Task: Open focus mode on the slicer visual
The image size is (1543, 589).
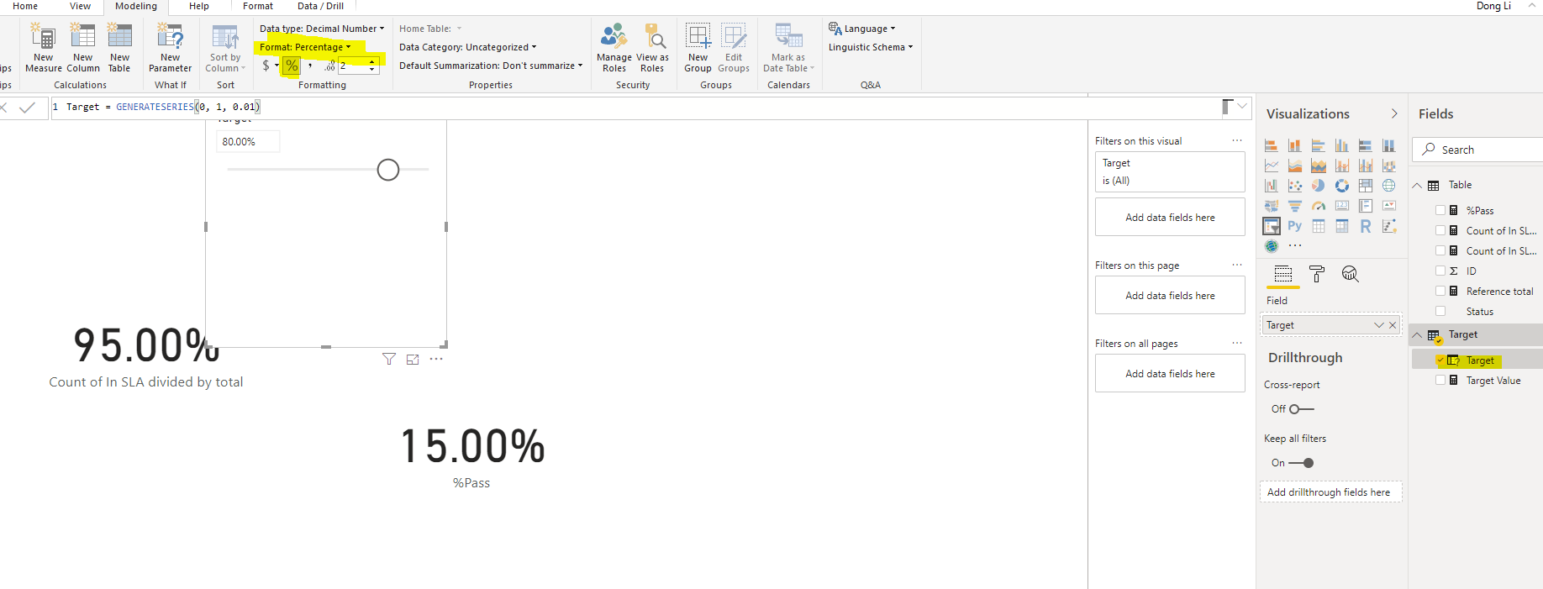Action: [x=413, y=360]
